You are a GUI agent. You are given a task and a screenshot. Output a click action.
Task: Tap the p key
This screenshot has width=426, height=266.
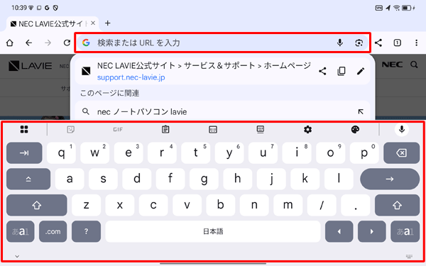coord(364,153)
